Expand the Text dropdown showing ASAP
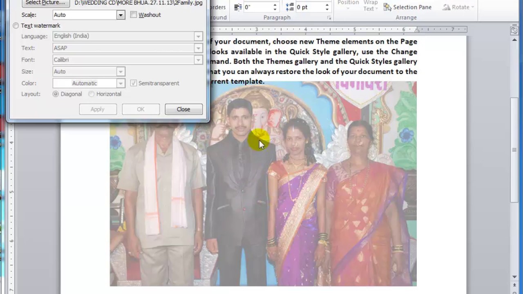Viewport: 523px width, 294px height. click(198, 48)
